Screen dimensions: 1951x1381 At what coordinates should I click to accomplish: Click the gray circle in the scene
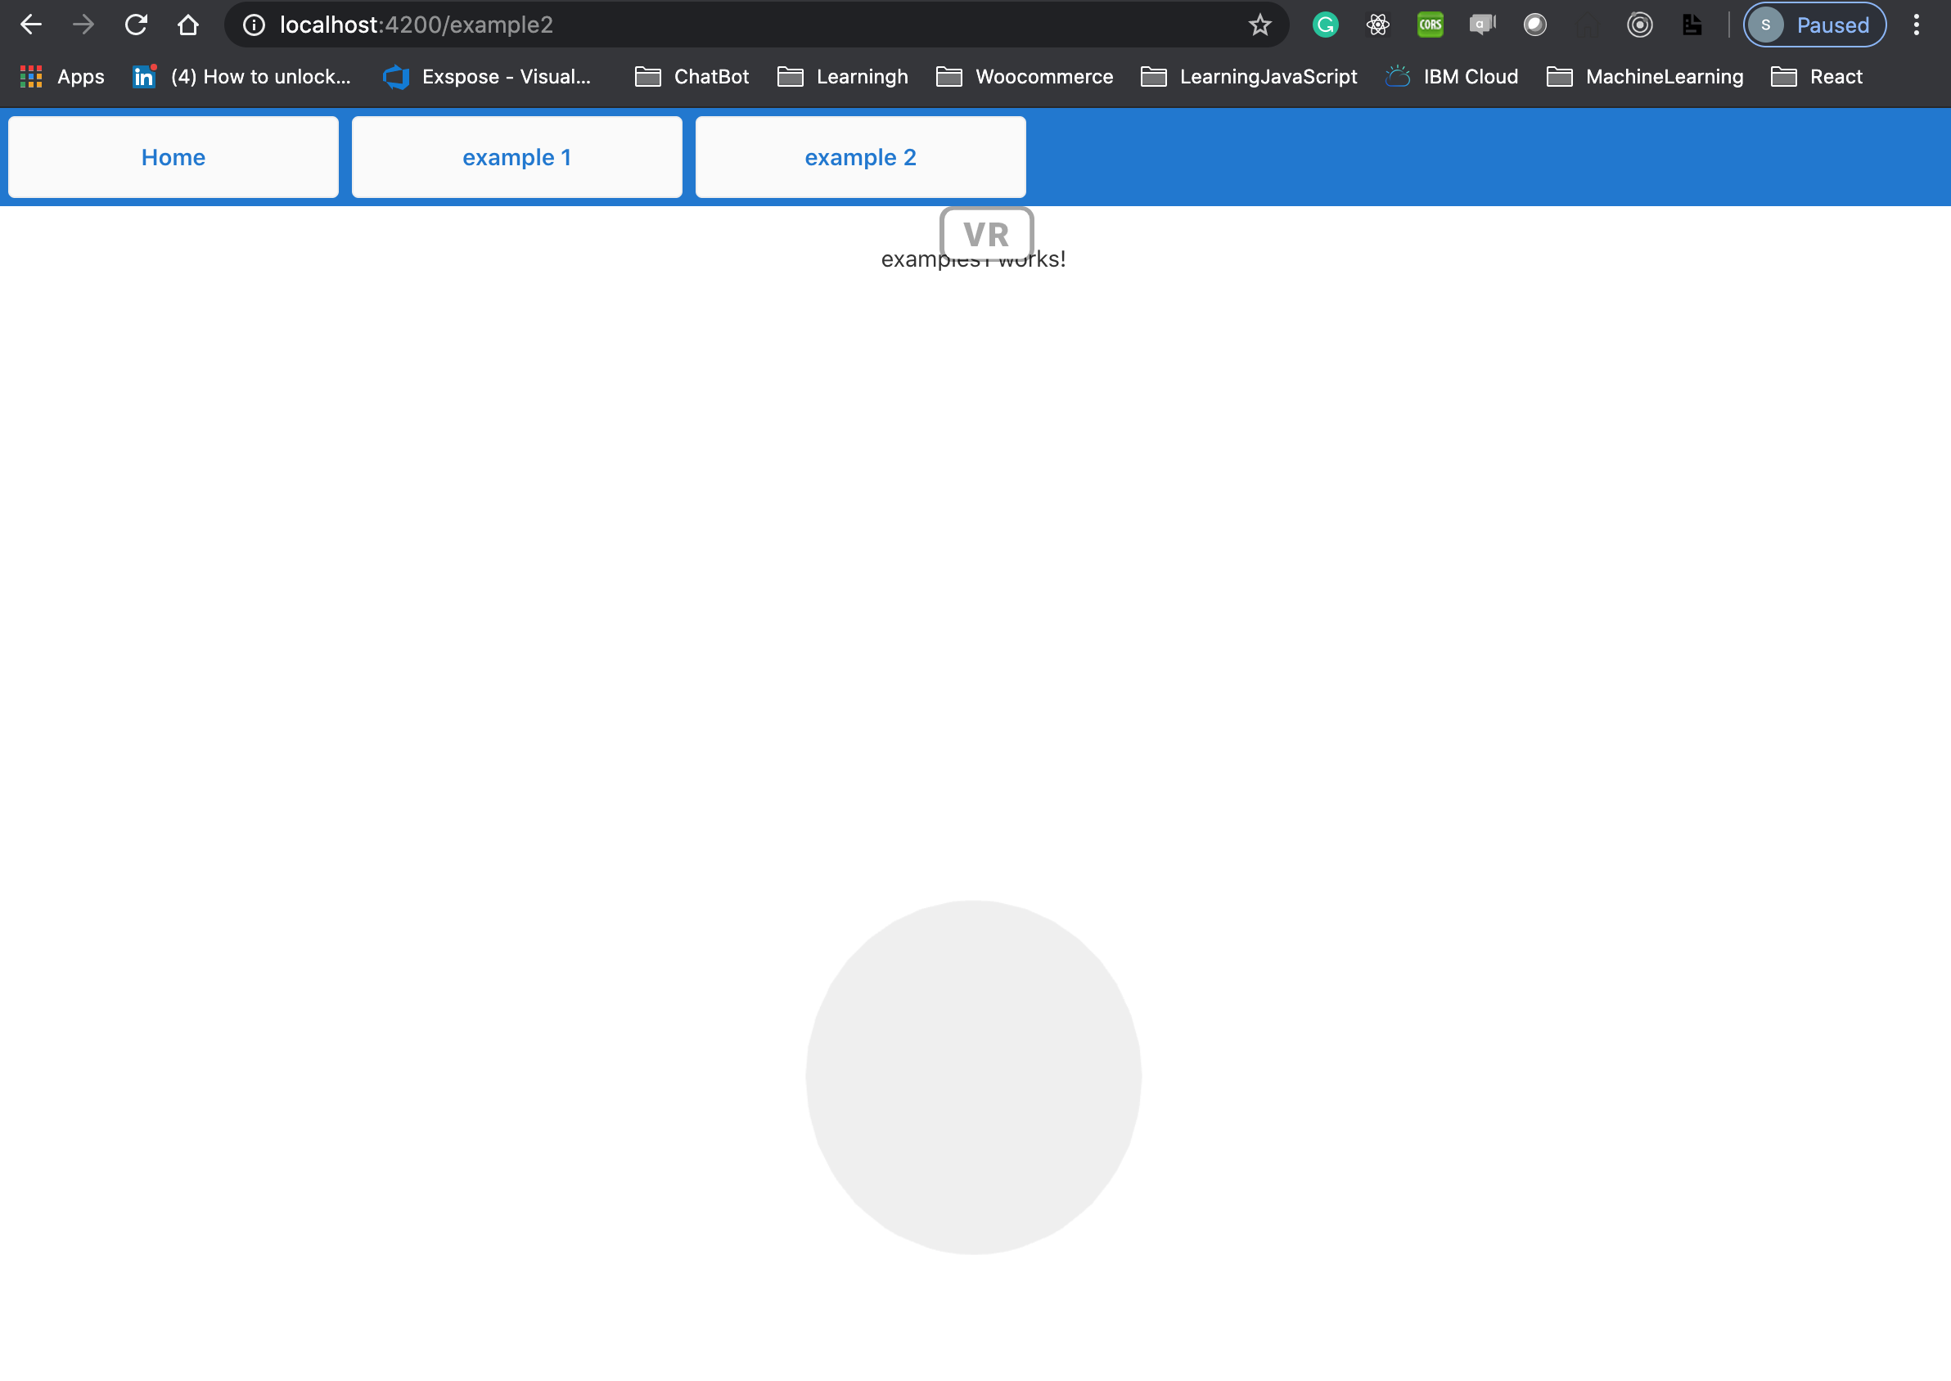[x=973, y=1077]
